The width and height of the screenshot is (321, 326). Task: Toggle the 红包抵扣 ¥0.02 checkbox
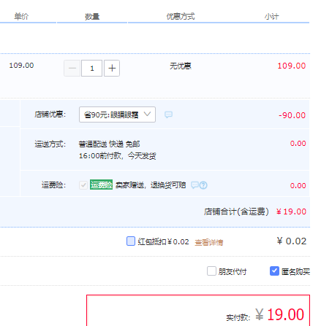point(131,241)
